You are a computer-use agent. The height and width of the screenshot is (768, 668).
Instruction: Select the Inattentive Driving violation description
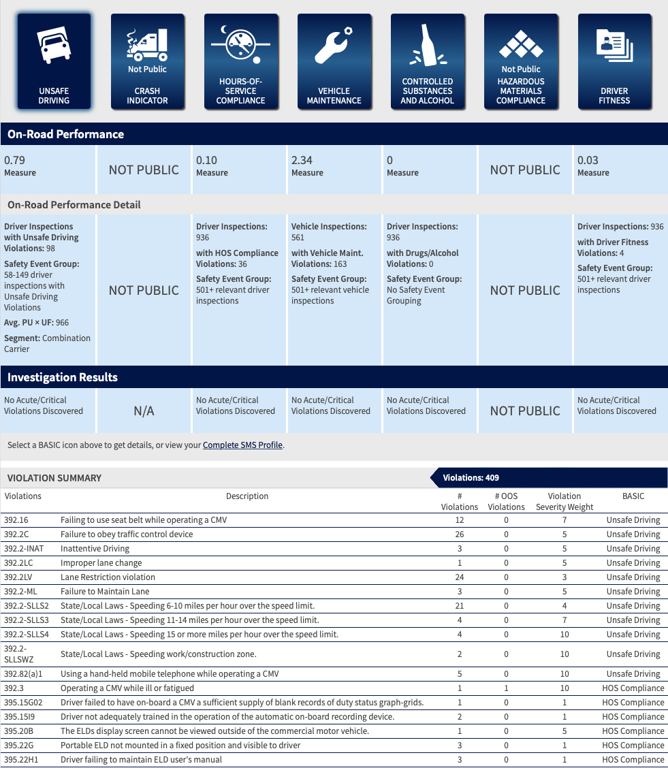point(95,549)
